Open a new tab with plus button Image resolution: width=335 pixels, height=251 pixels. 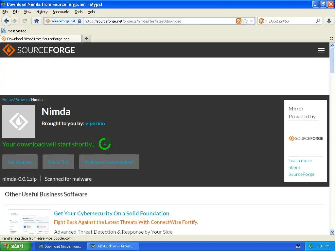(x=86, y=39)
